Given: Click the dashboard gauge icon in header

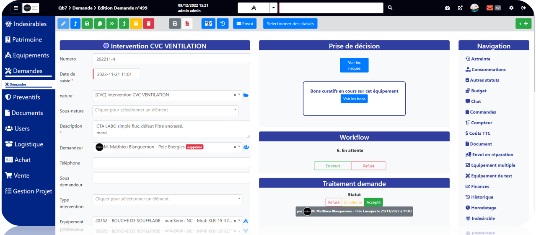Looking at the screenshot, I should pos(447,8).
